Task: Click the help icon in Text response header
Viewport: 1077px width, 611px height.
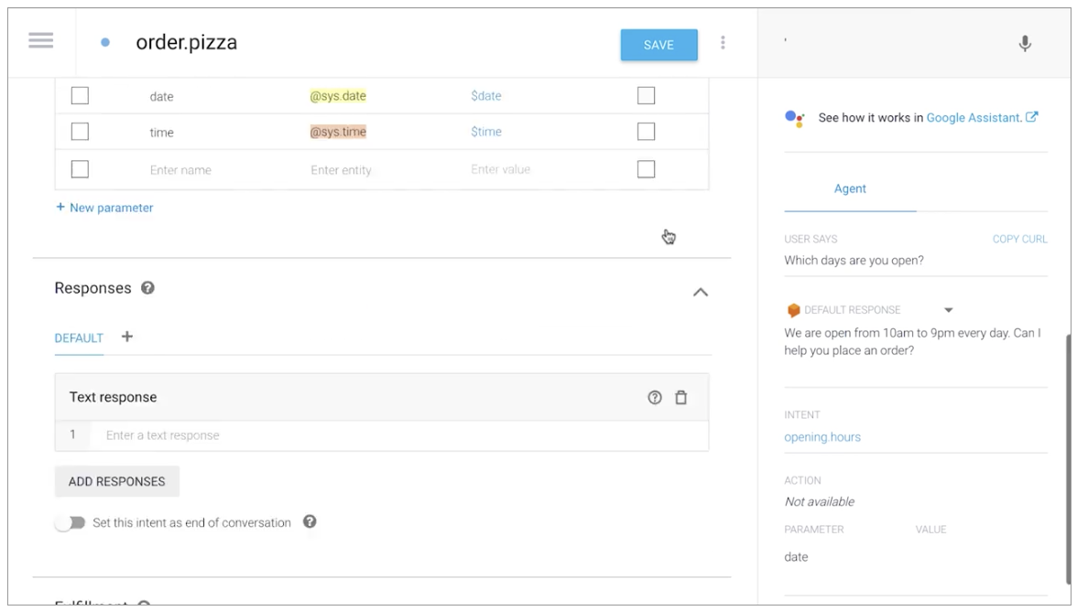Action: [x=654, y=398]
